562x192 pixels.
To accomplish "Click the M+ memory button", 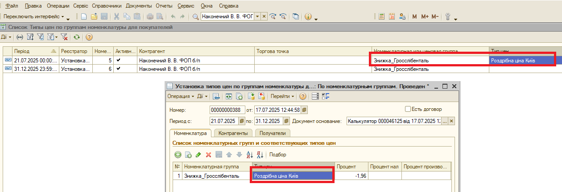I will (424, 16).
